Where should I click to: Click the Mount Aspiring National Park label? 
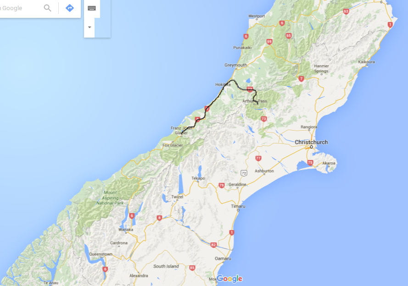click(110, 198)
